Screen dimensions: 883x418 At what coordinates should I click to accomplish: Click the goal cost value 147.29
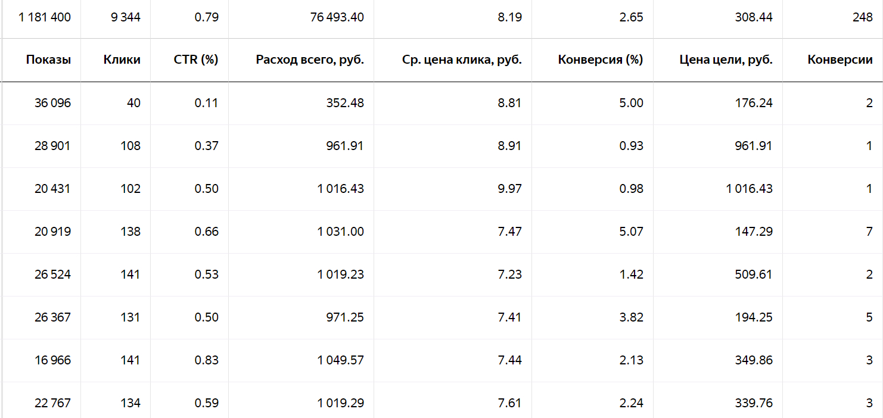click(x=754, y=232)
